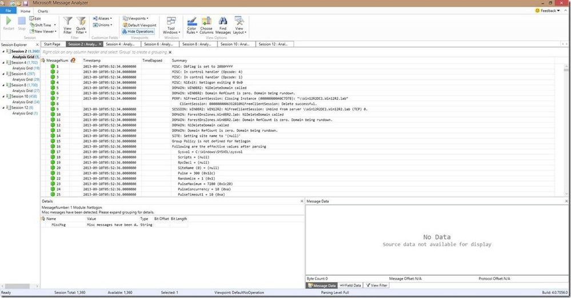571x298 pixels.
Task: Close the Details panel
Action: pyautogui.click(x=302, y=201)
